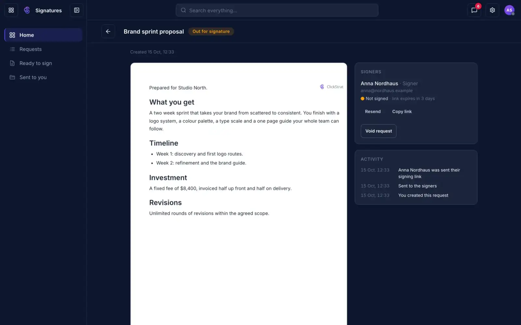Click the Out for signature status badge
Image resolution: width=521 pixels, height=325 pixels.
211,32
